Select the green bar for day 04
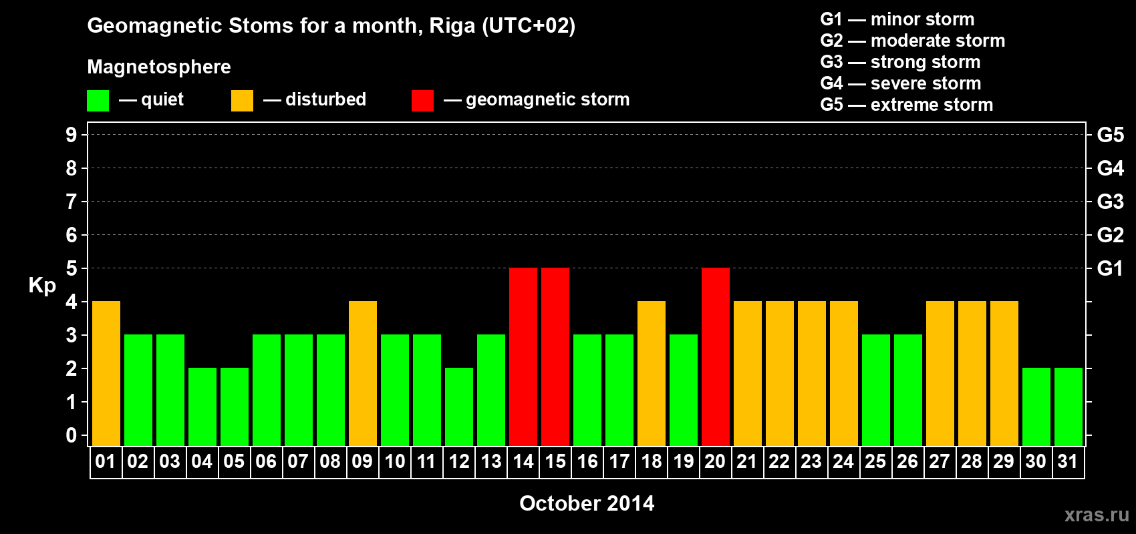 (202, 407)
